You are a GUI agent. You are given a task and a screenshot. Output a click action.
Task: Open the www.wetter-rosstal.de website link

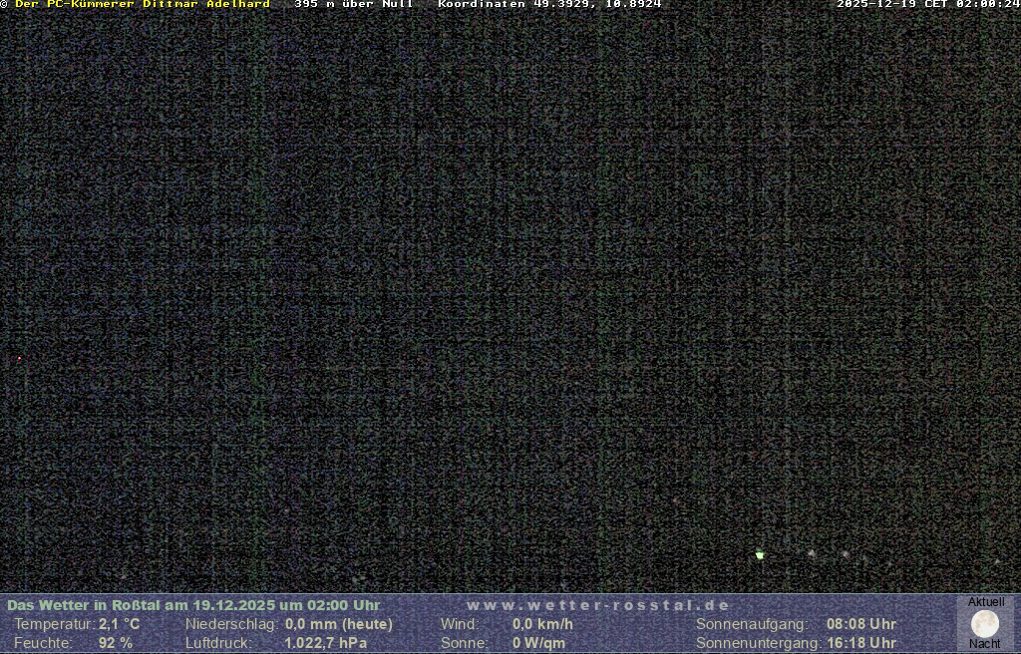[598, 605]
